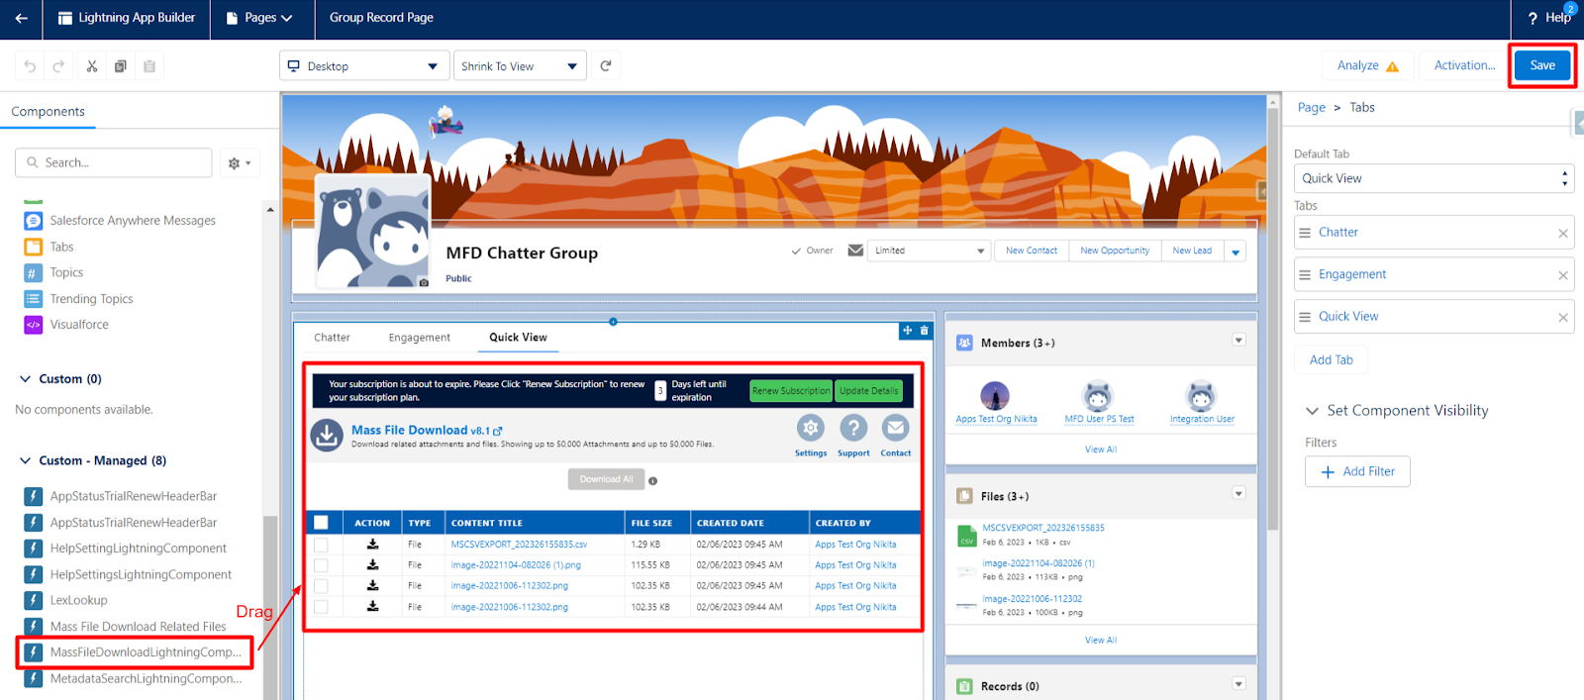Collapse the Custom - Managed (8) section
This screenshot has height=700, width=1584.
[x=26, y=460]
